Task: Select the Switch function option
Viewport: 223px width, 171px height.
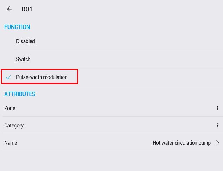Action: [23, 59]
